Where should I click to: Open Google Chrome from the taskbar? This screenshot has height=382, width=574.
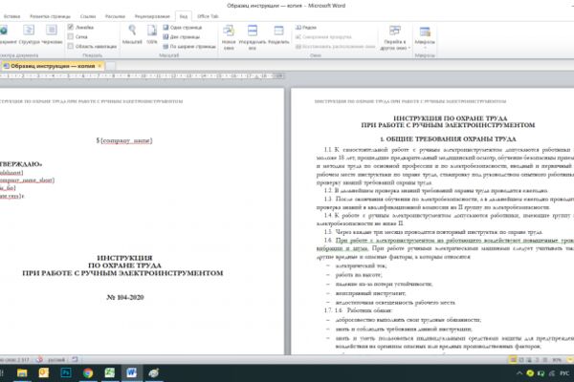pos(88,372)
